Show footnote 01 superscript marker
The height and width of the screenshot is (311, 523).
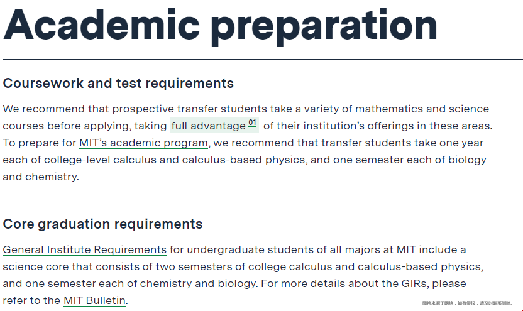click(x=253, y=123)
